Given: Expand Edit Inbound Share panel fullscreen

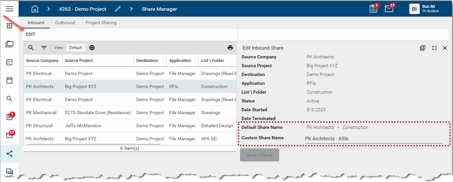Looking at the screenshot, I should click(434, 48).
